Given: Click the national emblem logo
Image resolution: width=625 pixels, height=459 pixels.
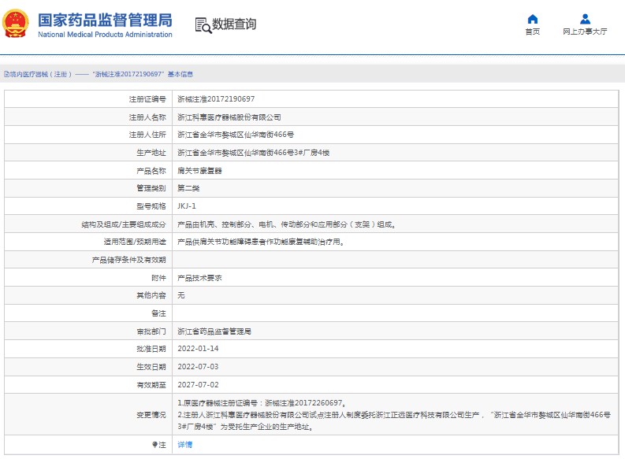Looking at the screenshot, I should click(x=15, y=24).
